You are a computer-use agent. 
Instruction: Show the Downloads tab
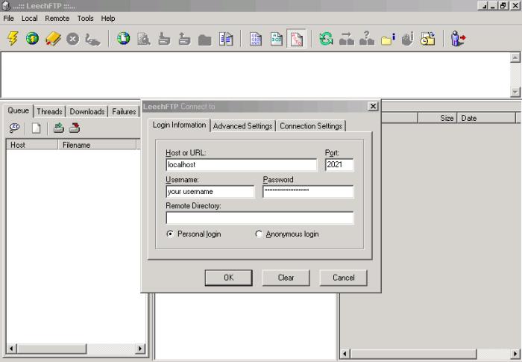tap(87, 112)
